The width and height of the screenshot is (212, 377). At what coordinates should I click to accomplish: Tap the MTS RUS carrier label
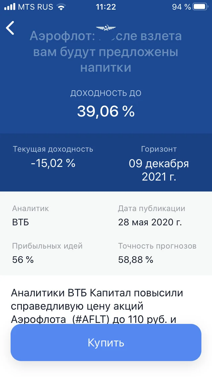(x=35, y=7)
